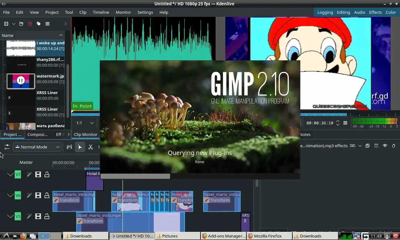This screenshot has width=400, height=240.
Task: Open the File menu
Action: (6, 12)
